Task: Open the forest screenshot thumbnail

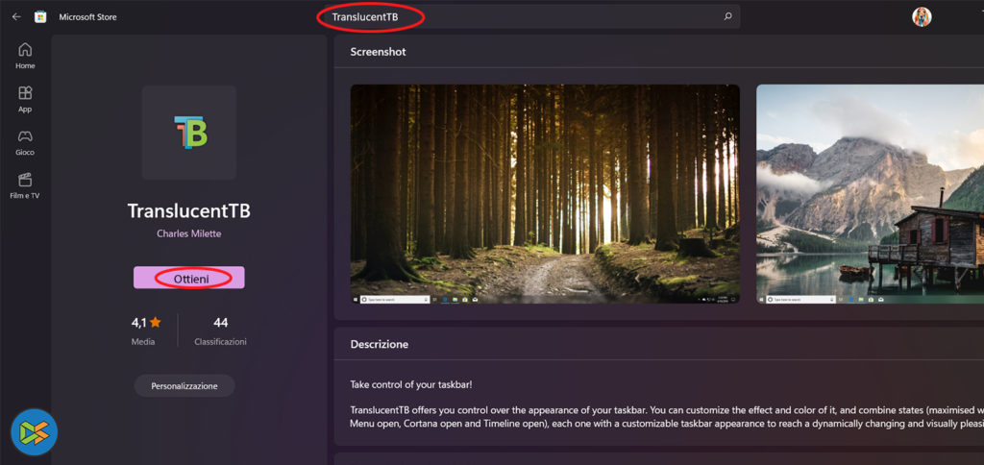Action: pyautogui.click(x=545, y=194)
